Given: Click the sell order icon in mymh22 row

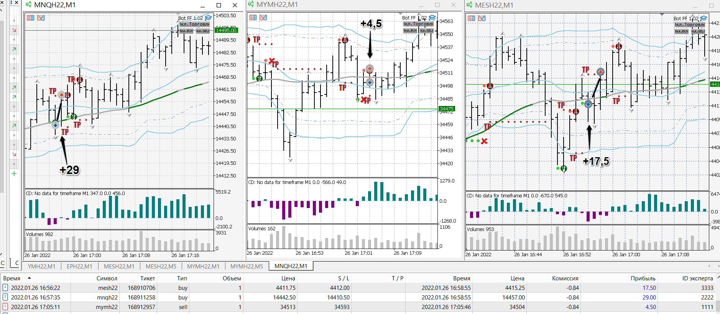Looking at the screenshot, I should click(5, 307).
